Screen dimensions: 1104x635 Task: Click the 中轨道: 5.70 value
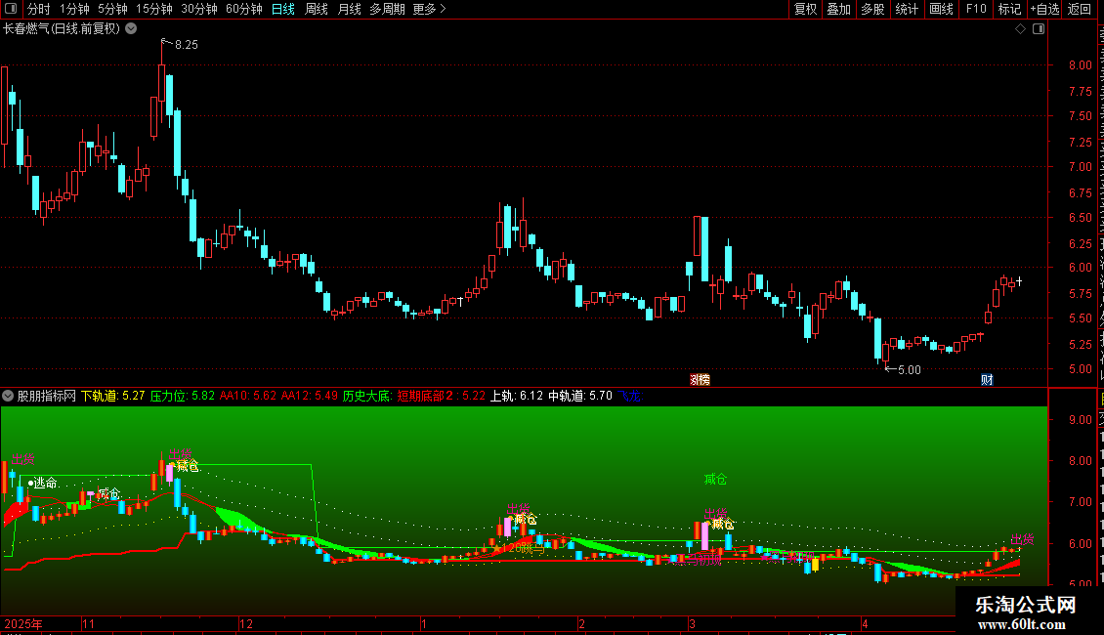pos(580,396)
